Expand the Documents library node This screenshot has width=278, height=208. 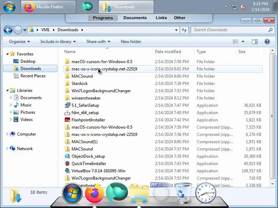(x=11, y=98)
